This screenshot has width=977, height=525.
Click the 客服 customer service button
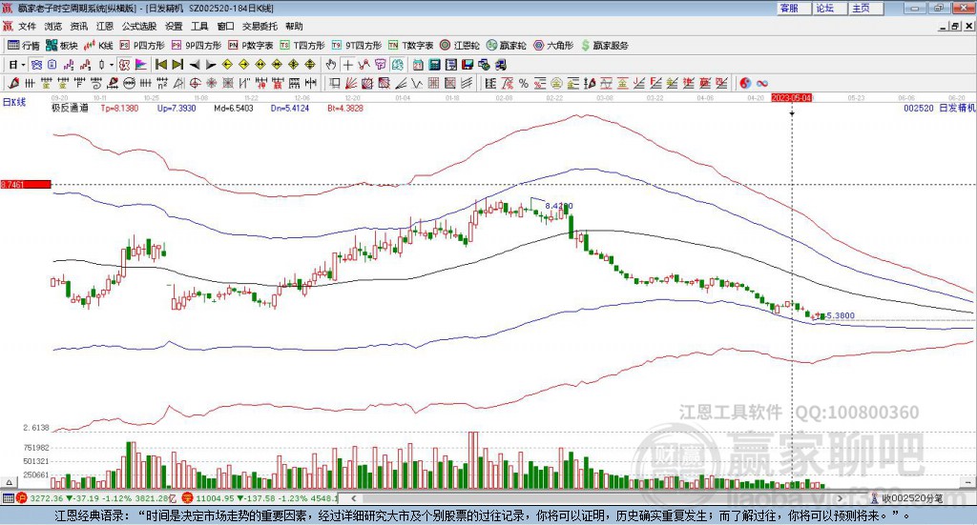tap(793, 8)
